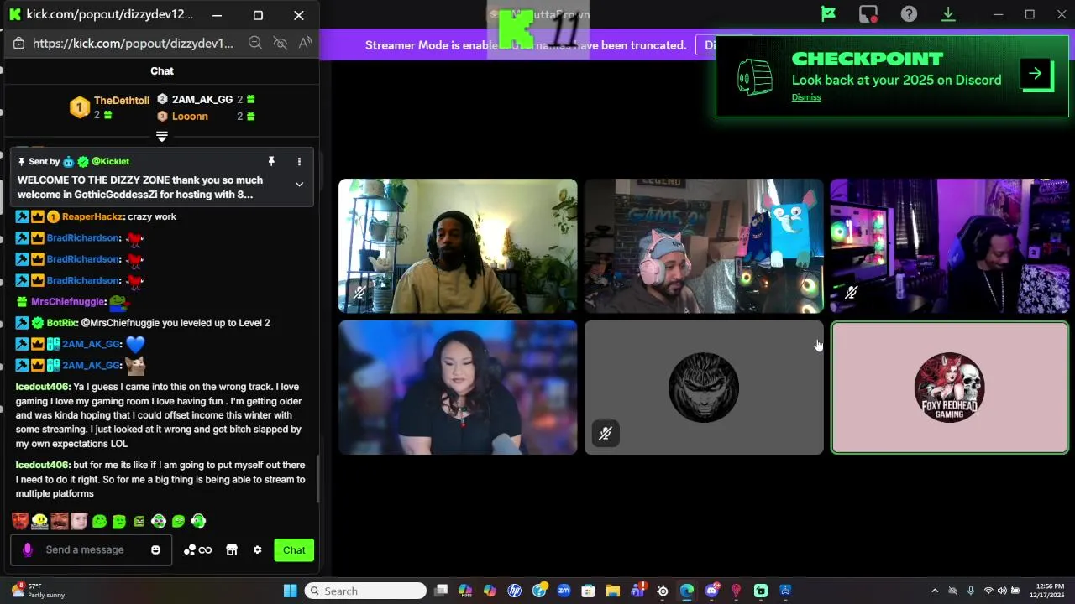Screen dimensions: 1075x604
Task: Show hidden system tray icons chevron
Action: tap(935, 591)
